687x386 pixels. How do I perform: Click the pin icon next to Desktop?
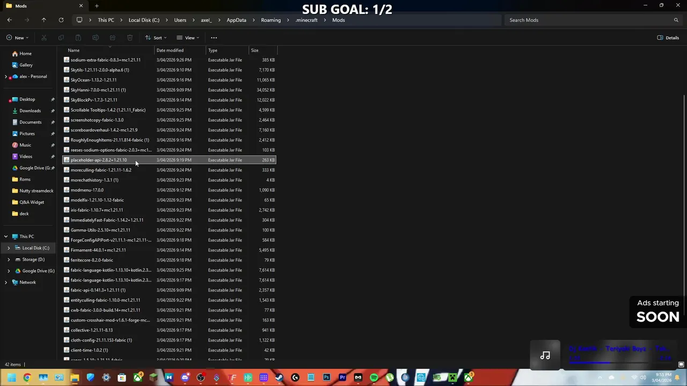pos(53,100)
